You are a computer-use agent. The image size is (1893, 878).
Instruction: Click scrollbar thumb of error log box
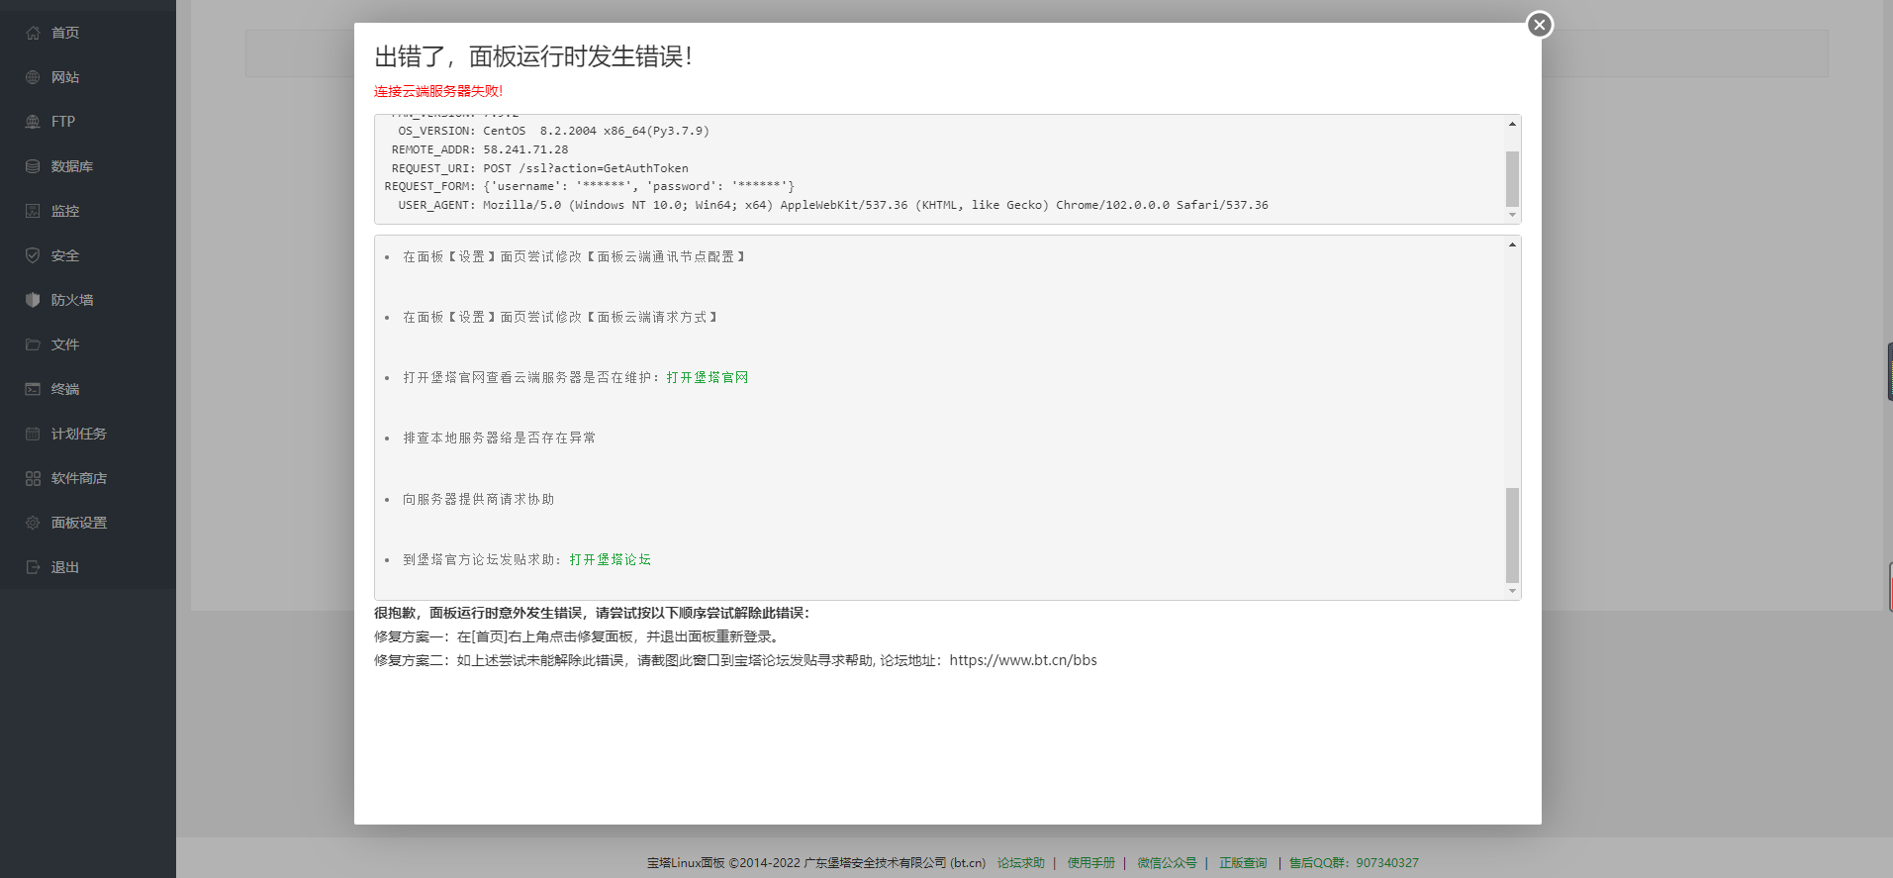pyautogui.click(x=1512, y=179)
